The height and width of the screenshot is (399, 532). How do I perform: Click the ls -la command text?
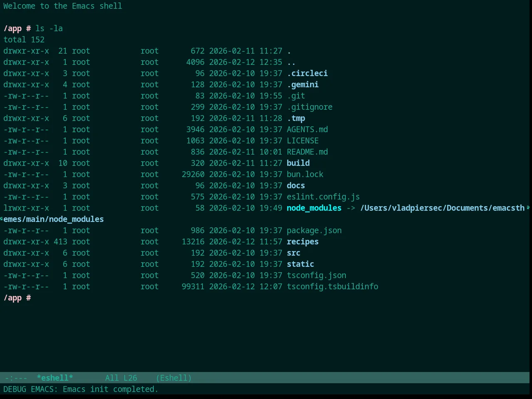coord(49,28)
